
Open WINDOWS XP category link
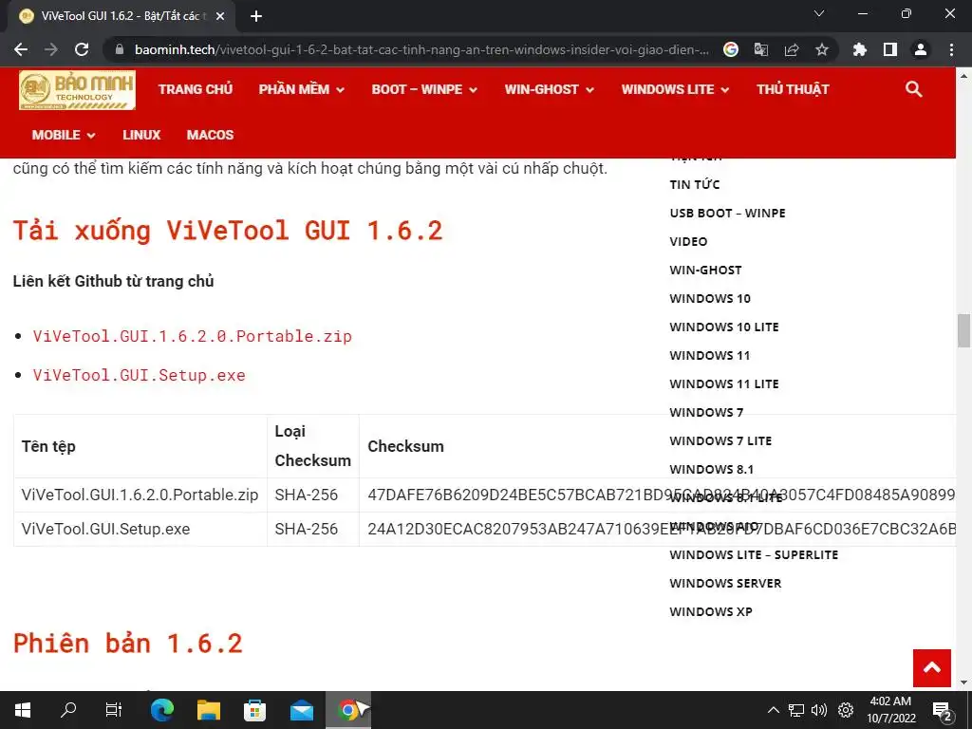[x=710, y=612]
